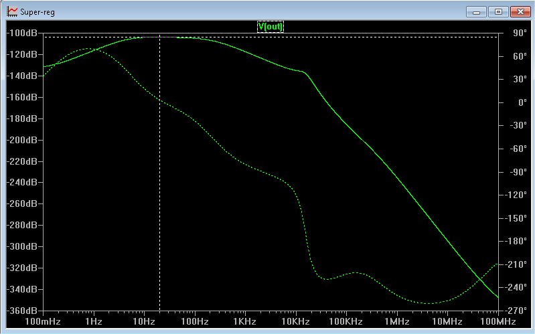The height and width of the screenshot is (334, 535).
Task: Click the horizontal dashed cursor line
Action: [271, 37]
